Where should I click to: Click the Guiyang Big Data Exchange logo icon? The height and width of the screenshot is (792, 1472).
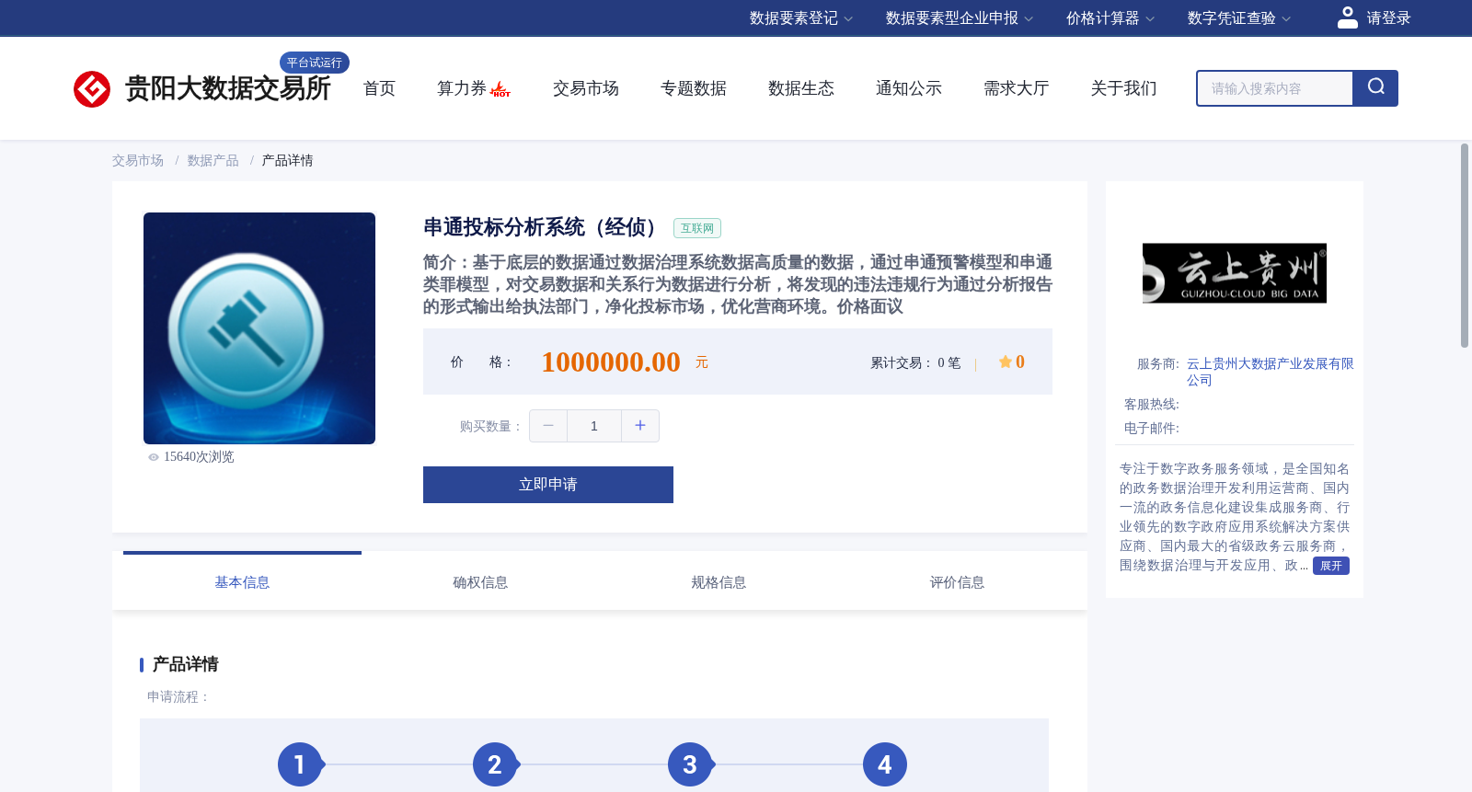92,89
